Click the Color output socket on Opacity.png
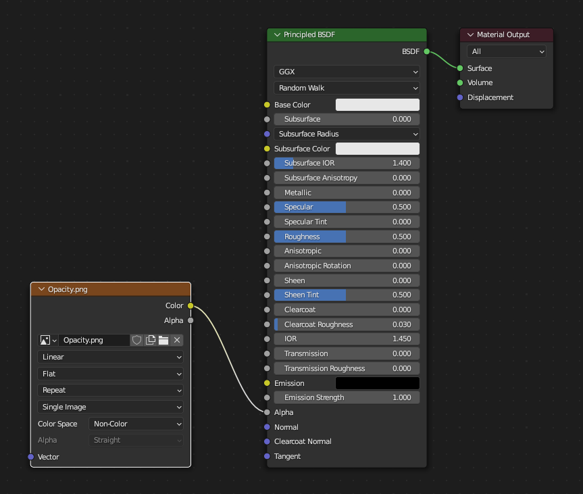Image resolution: width=583 pixels, height=494 pixels. click(191, 305)
